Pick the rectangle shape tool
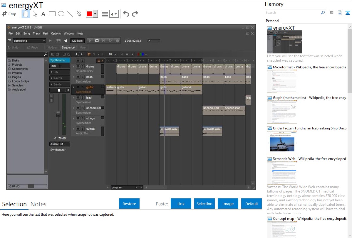352x238 pixels. click(52, 14)
